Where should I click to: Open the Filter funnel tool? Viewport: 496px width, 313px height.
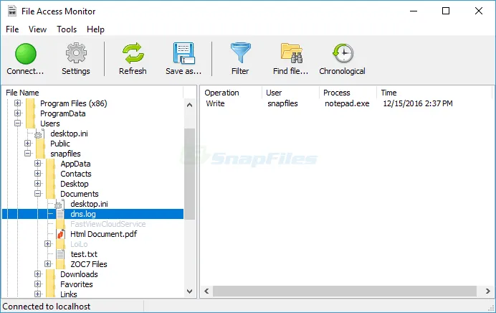click(x=240, y=53)
